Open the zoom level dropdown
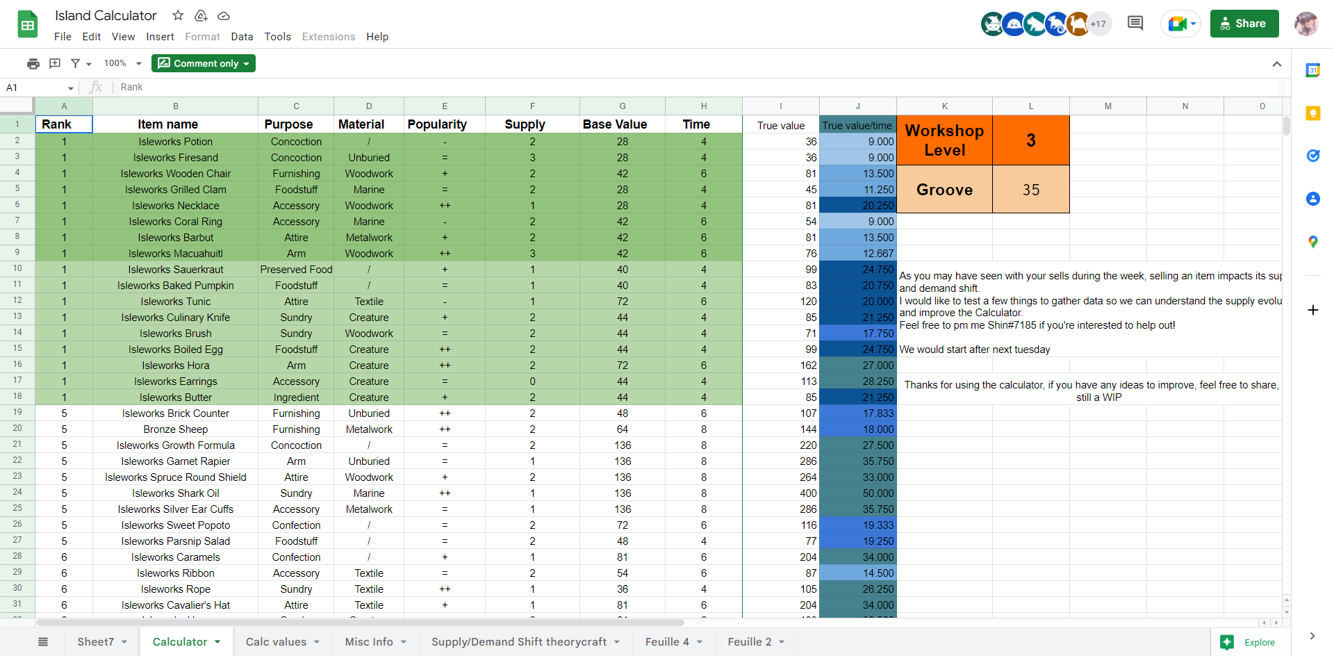The width and height of the screenshot is (1334, 656). (123, 63)
